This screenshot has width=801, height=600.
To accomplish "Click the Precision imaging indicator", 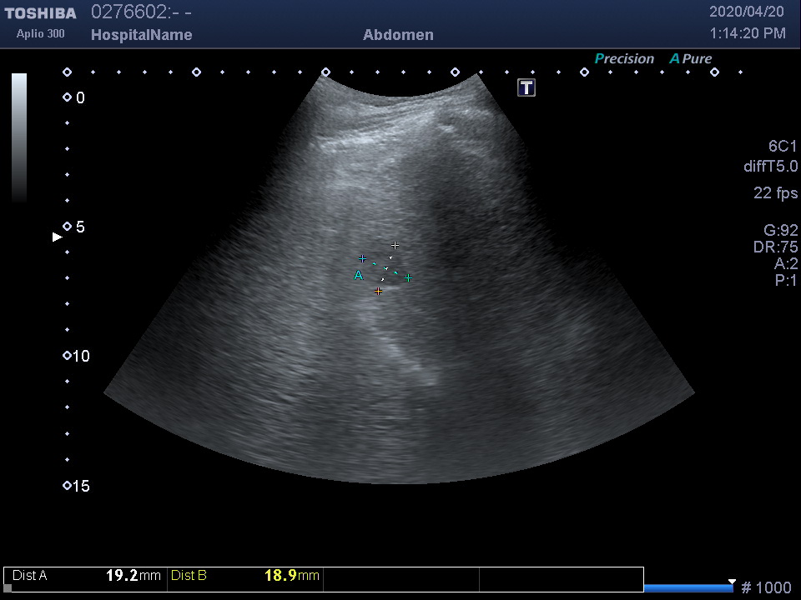I will (624, 58).
